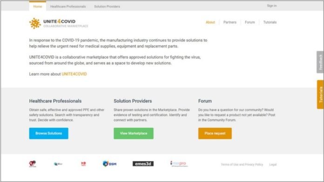Click the second small partner logo in footer
The width and height of the screenshot is (324, 182).
point(58,164)
